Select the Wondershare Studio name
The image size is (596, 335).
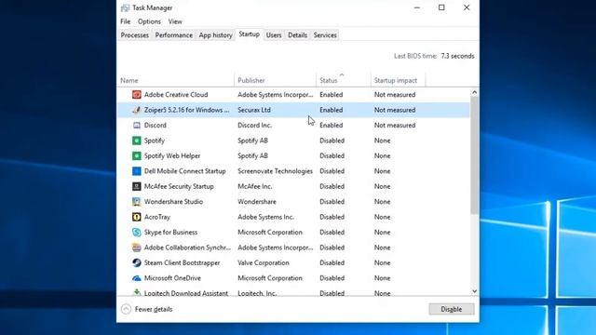[x=173, y=202]
